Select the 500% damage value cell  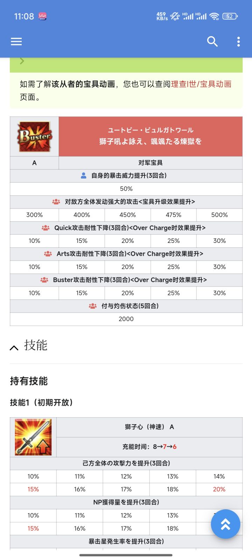(x=219, y=215)
